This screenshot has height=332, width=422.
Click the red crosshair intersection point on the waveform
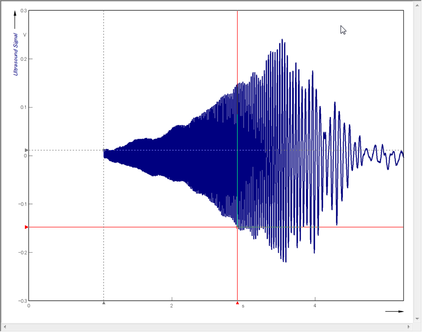(x=238, y=227)
